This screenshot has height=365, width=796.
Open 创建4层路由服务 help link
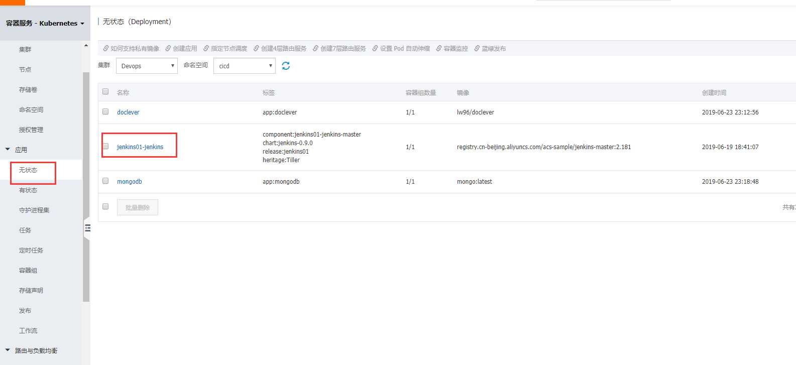280,49
